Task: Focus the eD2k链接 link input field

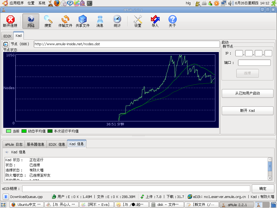Action: tap(136, 188)
